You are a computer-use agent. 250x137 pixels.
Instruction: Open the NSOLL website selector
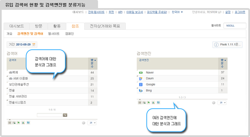(x=235, y=26)
